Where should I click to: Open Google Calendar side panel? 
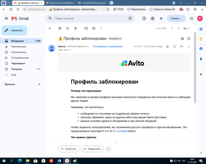click(201, 29)
